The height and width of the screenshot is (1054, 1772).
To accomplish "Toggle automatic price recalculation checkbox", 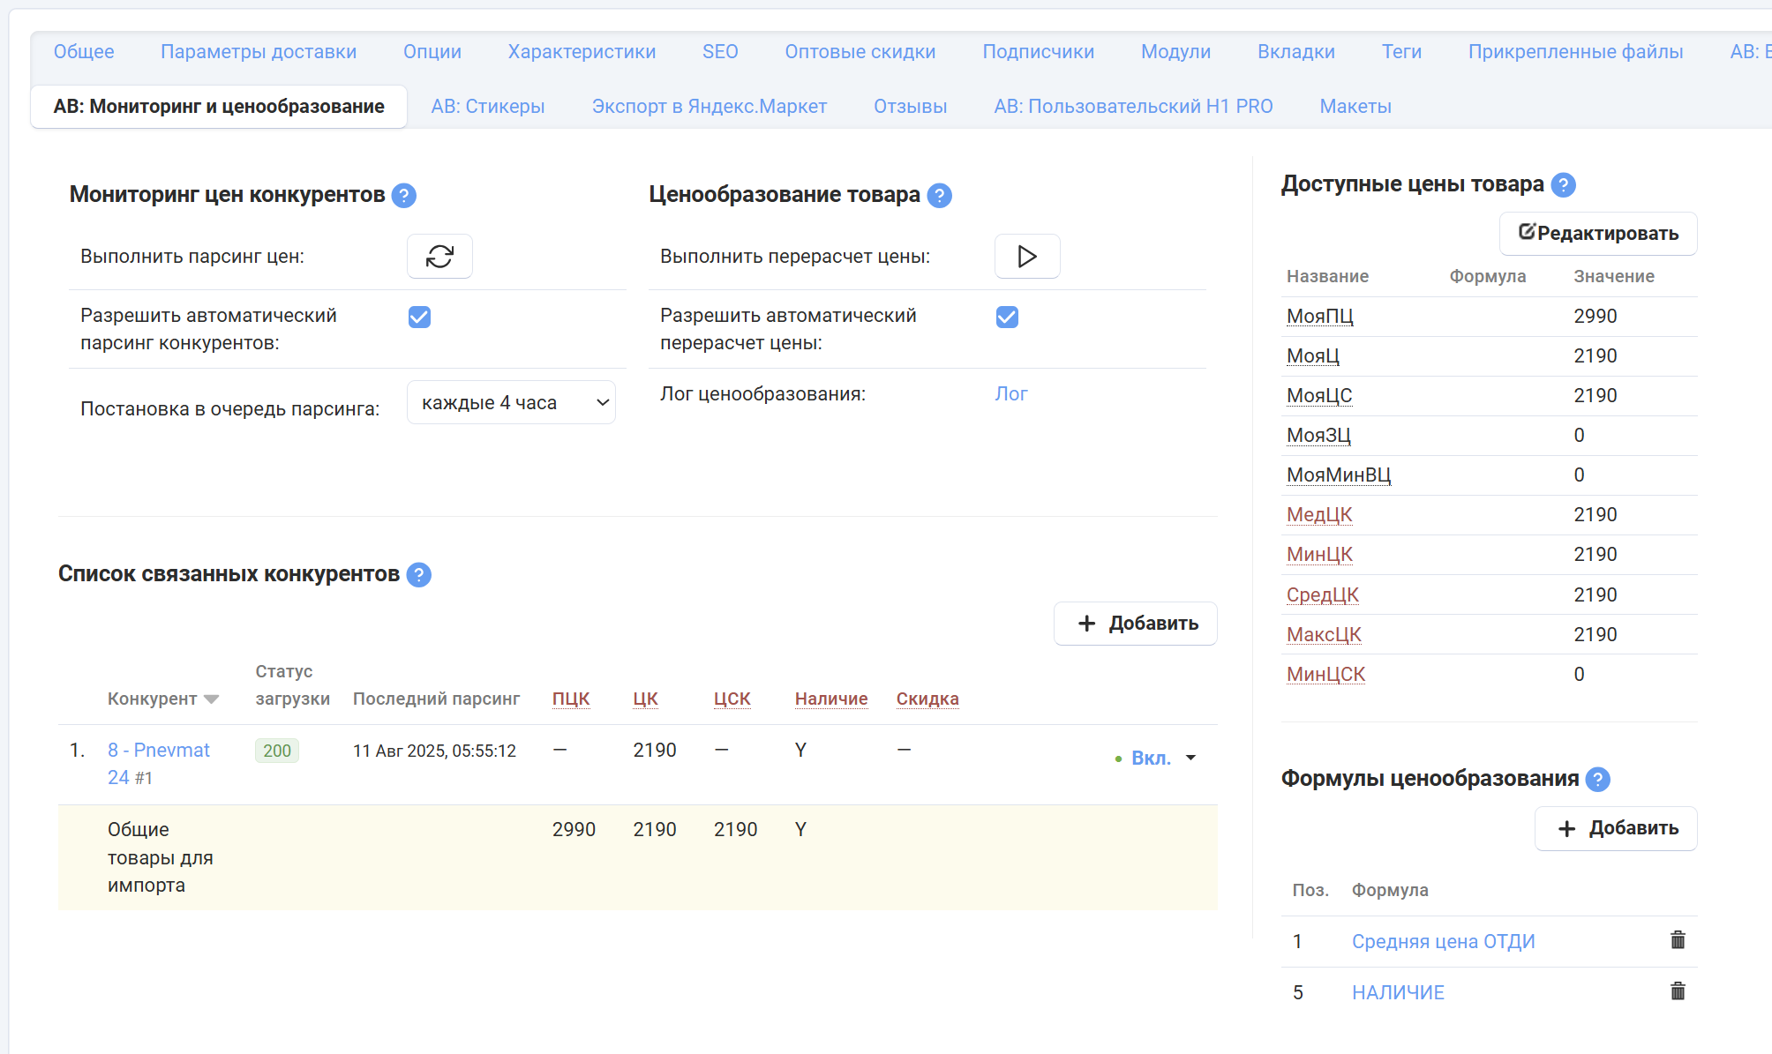I will tap(1007, 318).
